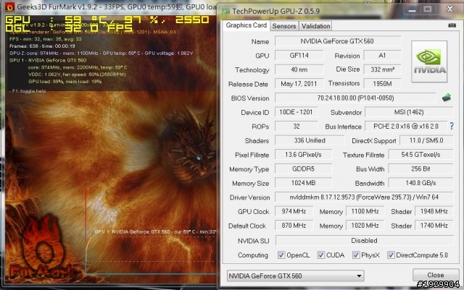Click the Technology value 40 nm

tap(299, 69)
